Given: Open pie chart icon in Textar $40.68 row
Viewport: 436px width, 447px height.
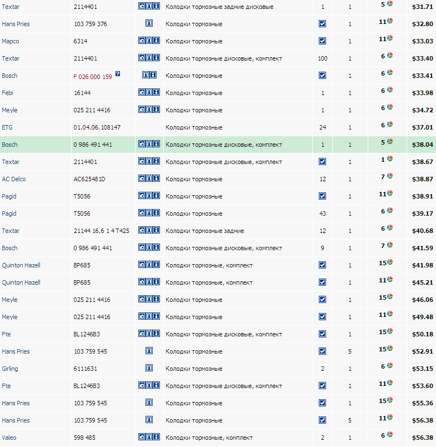Looking at the screenshot, I should [x=390, y=228].
